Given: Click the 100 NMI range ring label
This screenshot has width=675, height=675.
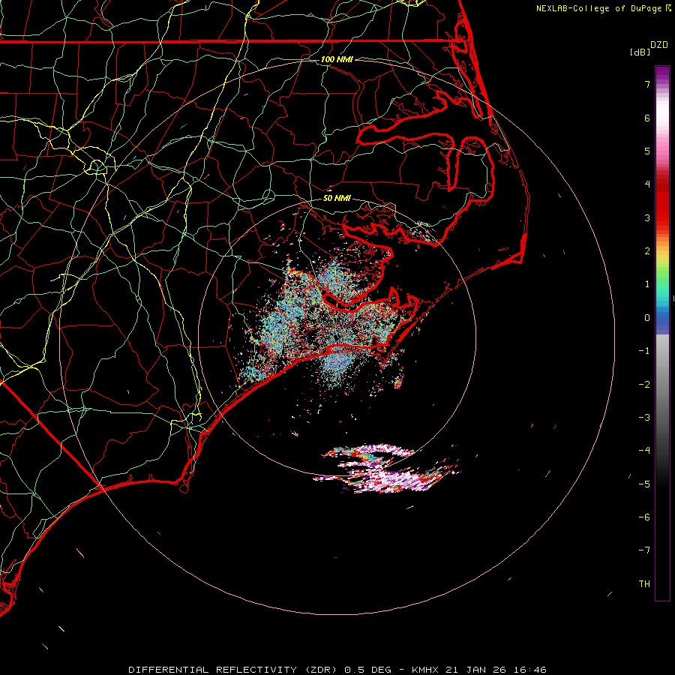Looking at the screenshot, I should coord(337,59).
